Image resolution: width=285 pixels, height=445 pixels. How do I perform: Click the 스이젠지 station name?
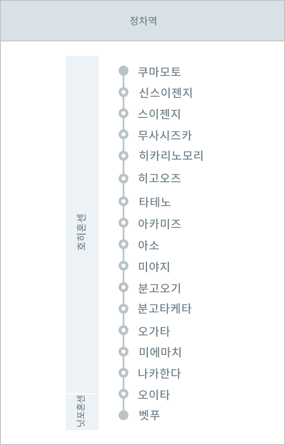point(159,114)
